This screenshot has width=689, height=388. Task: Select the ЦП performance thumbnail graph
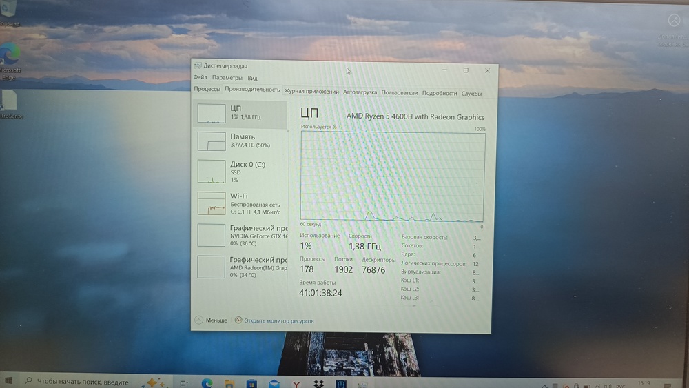212,114
